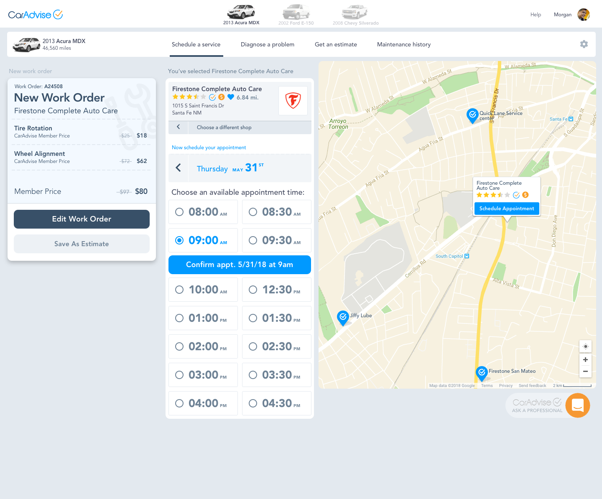Zoom in the map
602x499 pixels.
click(585, 359)
